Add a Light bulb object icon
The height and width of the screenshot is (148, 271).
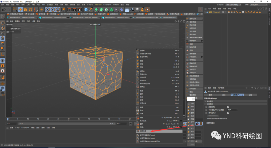(x=137, y=10)
